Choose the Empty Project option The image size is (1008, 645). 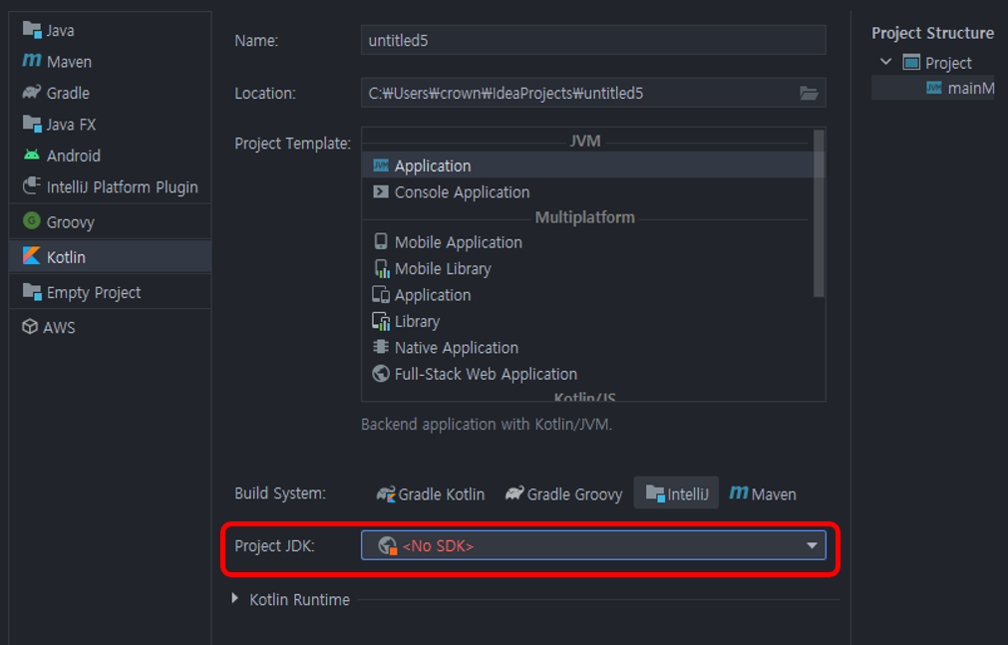point(111,293)
